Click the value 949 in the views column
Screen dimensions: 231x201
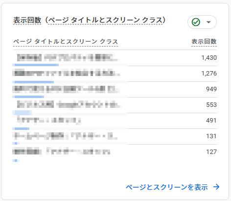(x=211, y=89)
